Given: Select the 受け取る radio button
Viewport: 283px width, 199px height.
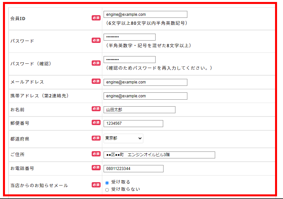Looking at the screenshot, I should [107, 182].
